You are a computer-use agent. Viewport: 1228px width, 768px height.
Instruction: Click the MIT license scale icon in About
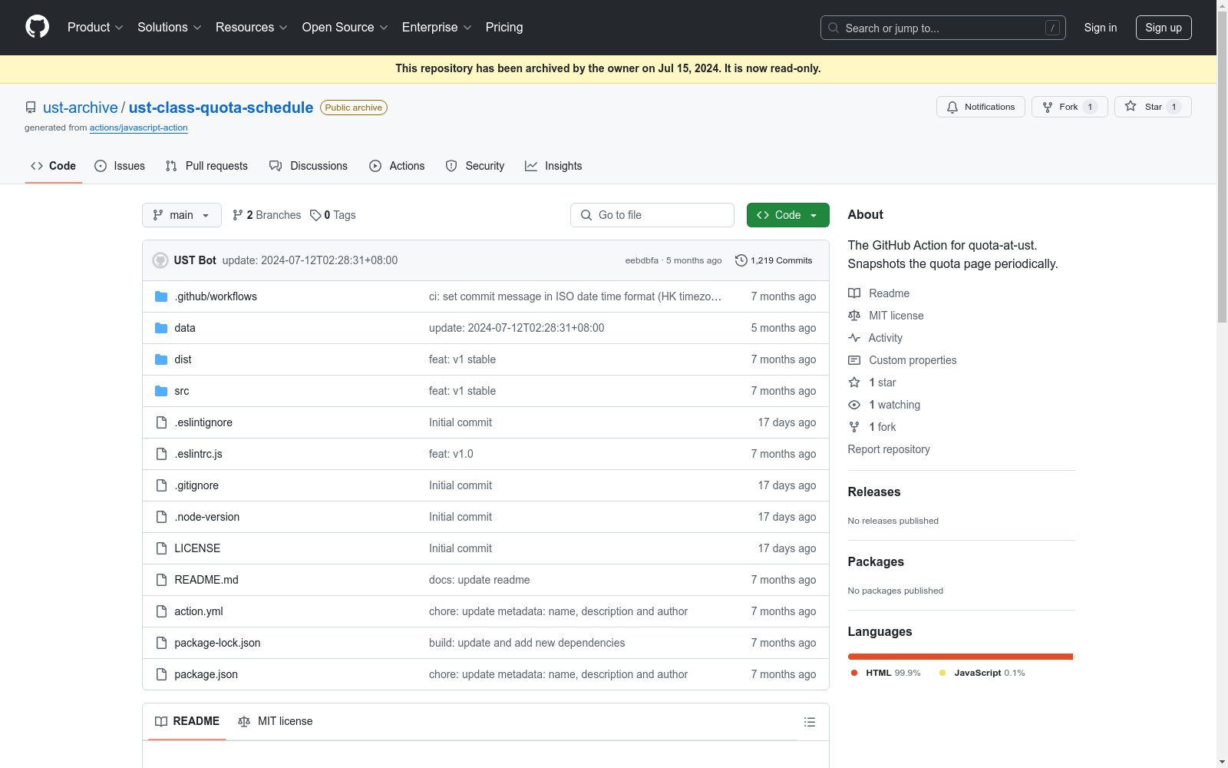[854, 316]
